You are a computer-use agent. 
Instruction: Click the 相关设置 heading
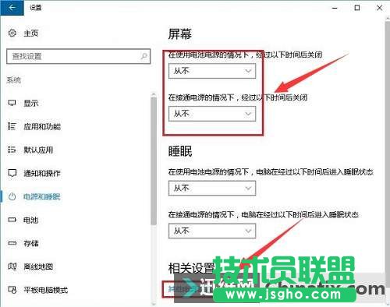[x=191, y=268]
